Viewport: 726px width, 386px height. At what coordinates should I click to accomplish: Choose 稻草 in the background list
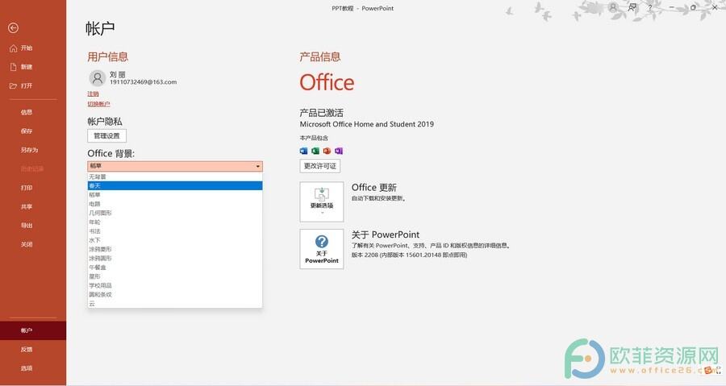click(175, 195)
